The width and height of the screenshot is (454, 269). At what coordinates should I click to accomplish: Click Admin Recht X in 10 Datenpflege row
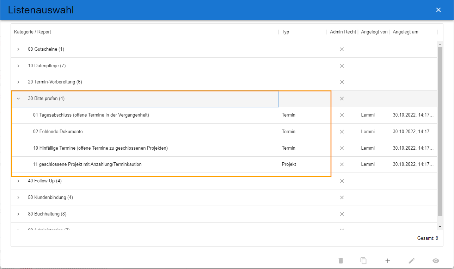(342, 66)
